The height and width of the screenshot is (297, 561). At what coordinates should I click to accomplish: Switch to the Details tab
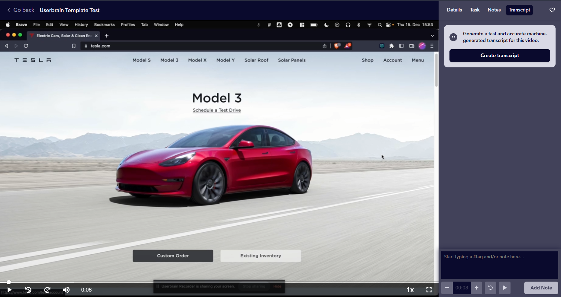tap(454, 10)
